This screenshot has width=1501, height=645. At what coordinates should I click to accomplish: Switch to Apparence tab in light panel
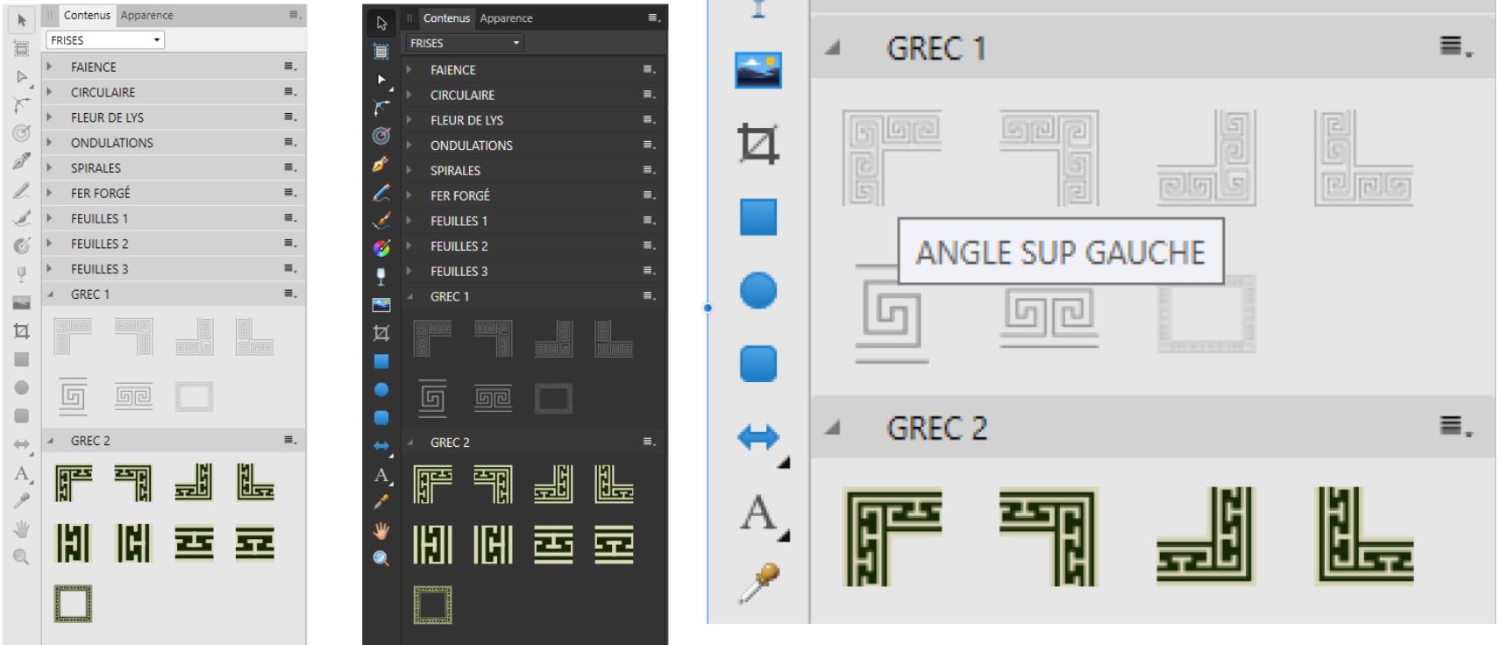tap(146, 15)
